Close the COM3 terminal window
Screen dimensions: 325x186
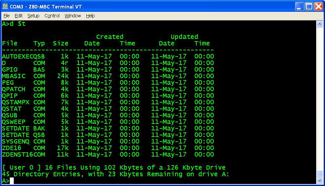pyautogui.click(x=318, y=7)
